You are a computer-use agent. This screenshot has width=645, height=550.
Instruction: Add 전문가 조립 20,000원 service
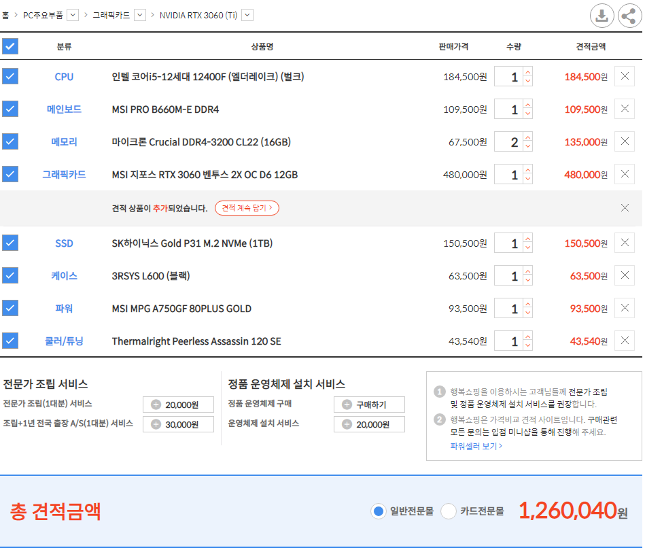pos(178,405)
